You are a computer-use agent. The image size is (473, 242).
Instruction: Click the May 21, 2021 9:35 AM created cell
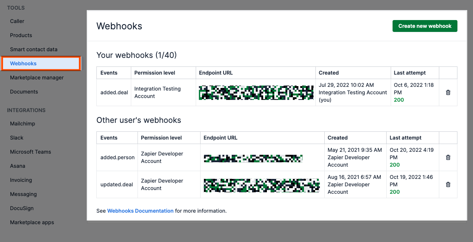tap(355, 157)
